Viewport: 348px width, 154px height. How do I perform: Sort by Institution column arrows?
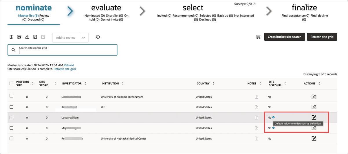click(x=123, y=84)
